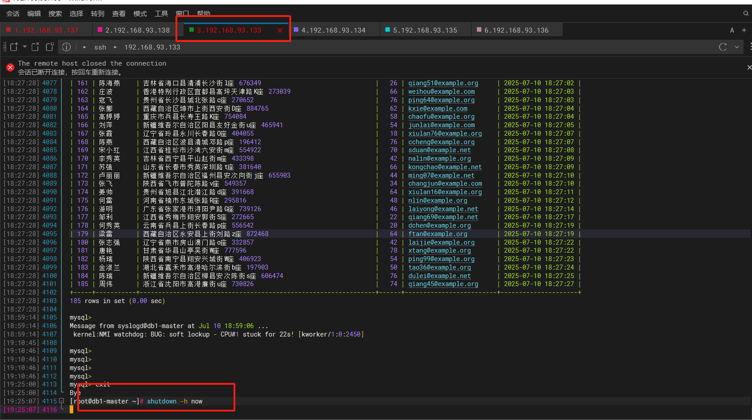Click the arrow before 192.168.93.133 in breadcrumb

[115, 47]
